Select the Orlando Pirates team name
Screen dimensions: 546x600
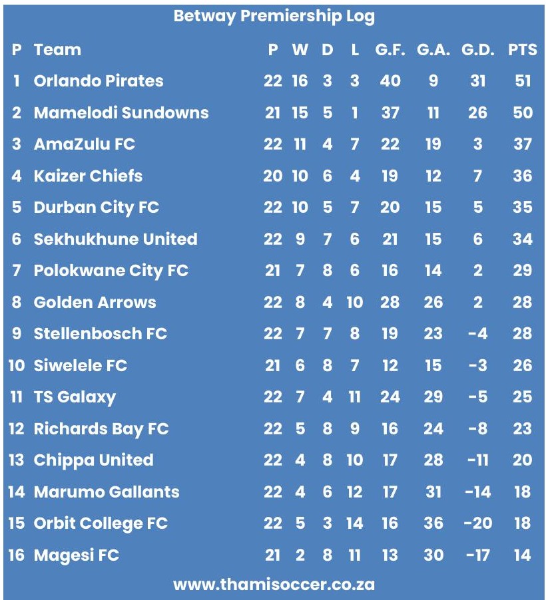[x=99, y=81]
